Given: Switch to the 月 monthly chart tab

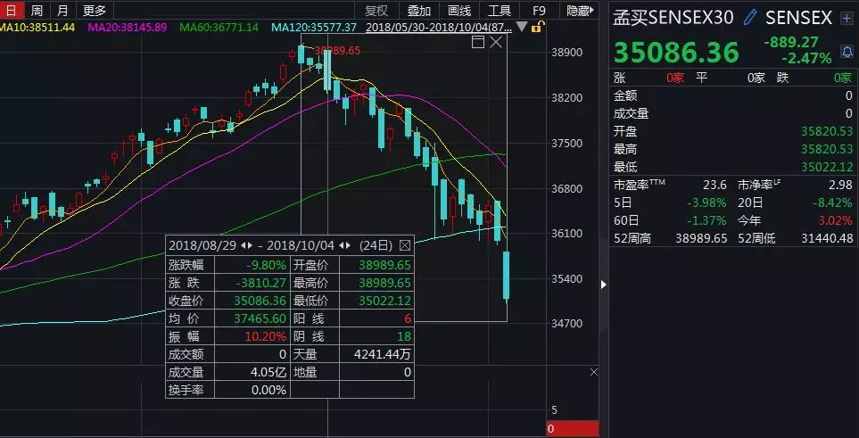Looking at the screenshot, I should click(x=63, y=10).
